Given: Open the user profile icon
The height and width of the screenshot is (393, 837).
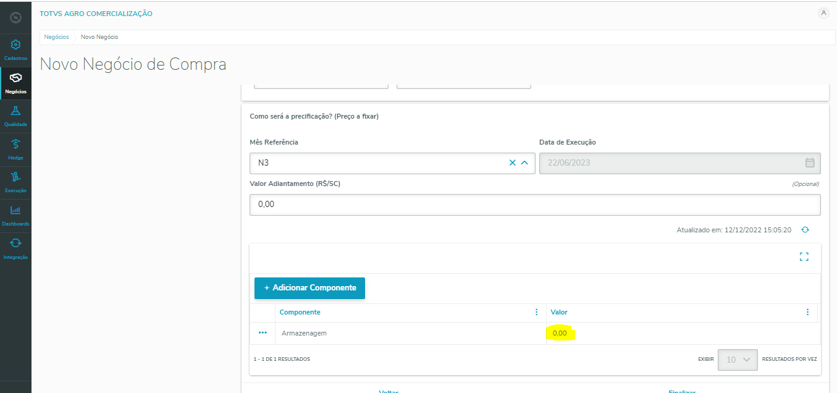Looking at the screenshot, I should (x=823, y=13).
